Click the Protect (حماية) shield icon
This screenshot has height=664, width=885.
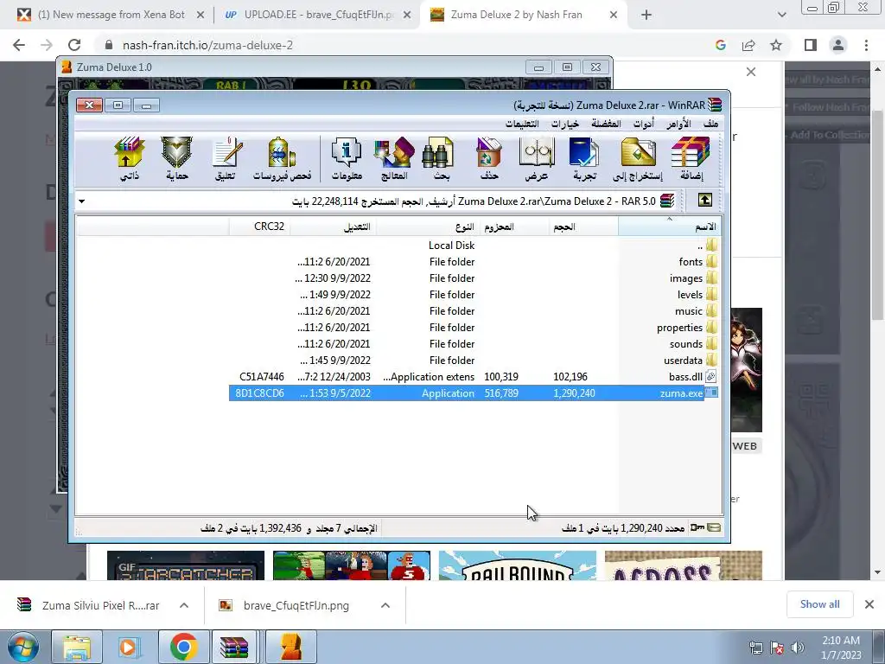[x=176, y=159]
